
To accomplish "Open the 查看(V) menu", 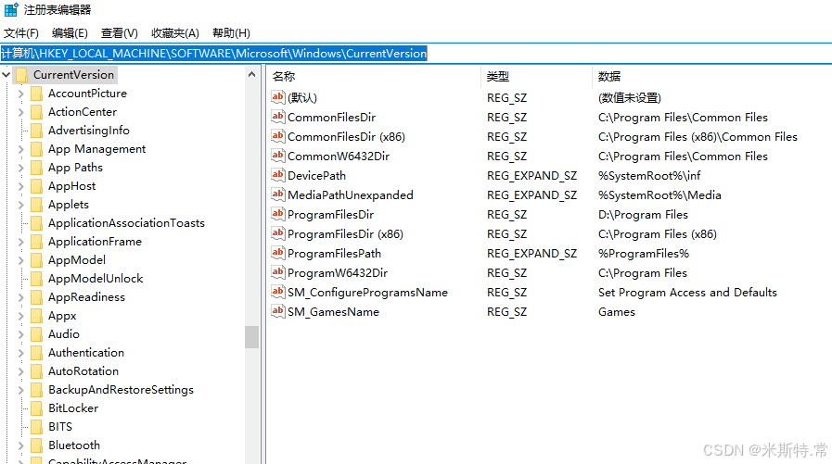I will pos(120,33).
